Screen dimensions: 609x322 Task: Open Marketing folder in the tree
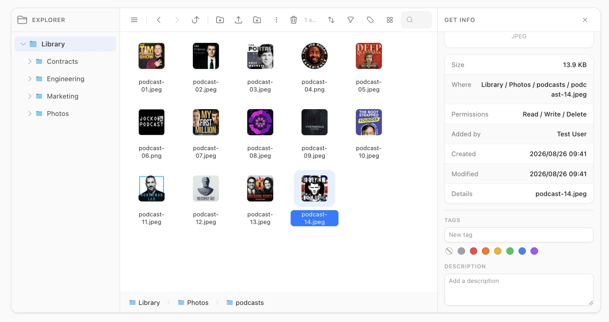click(62, 96)
